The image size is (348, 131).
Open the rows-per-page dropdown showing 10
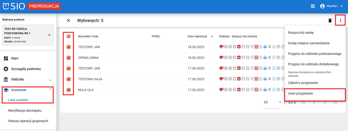pyautogui.click(x=272, y=102)
